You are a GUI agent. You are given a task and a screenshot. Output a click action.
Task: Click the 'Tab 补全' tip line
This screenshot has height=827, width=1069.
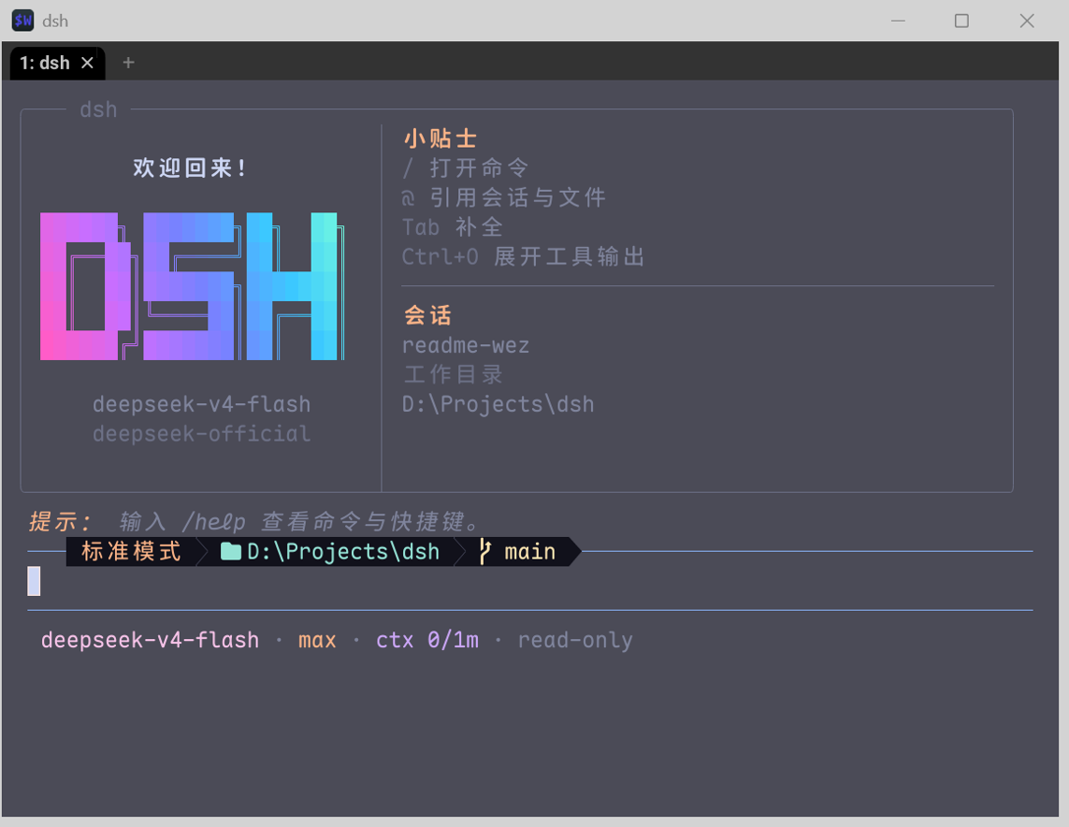tap(453, 227)
